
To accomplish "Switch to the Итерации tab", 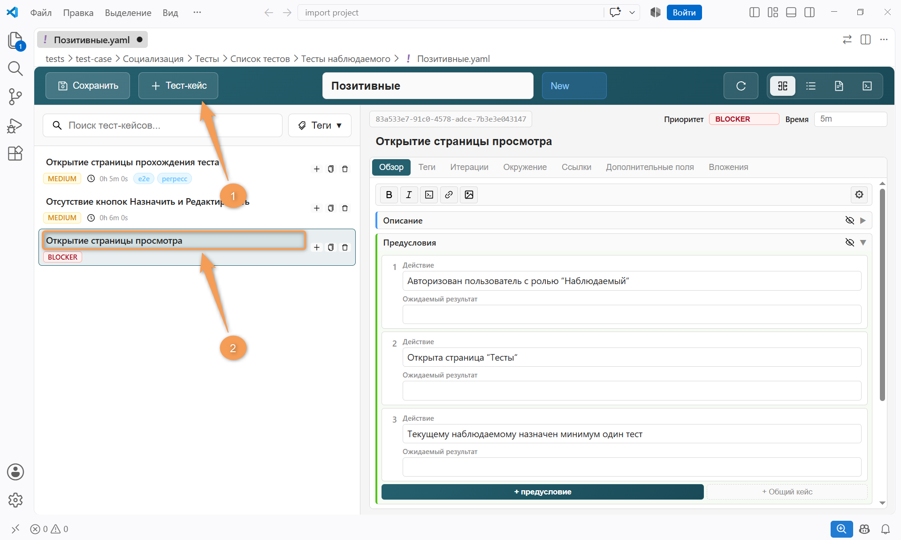I will [469, 167].
